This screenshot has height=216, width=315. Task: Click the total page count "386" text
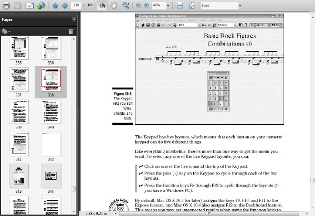[x=89, y=5]
